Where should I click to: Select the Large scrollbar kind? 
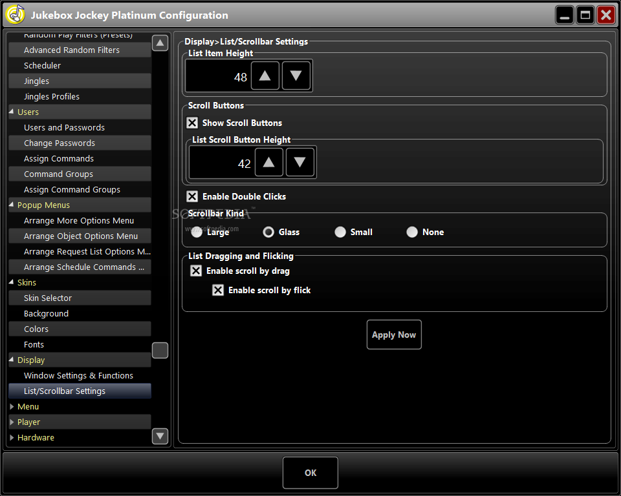pyautogui.click(x=197, y=232)
